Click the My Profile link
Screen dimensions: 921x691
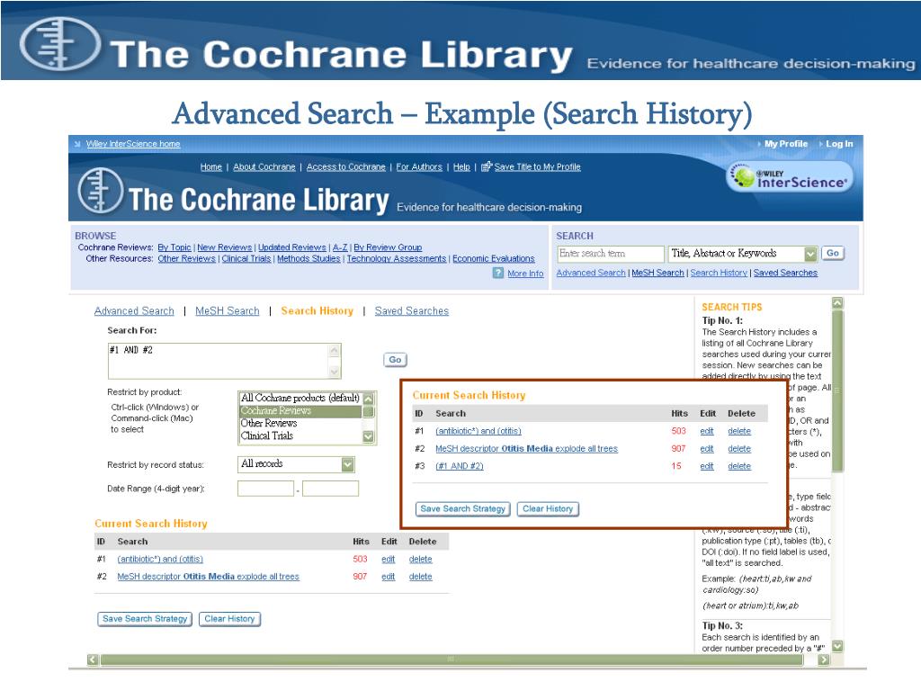click(786, 144)
